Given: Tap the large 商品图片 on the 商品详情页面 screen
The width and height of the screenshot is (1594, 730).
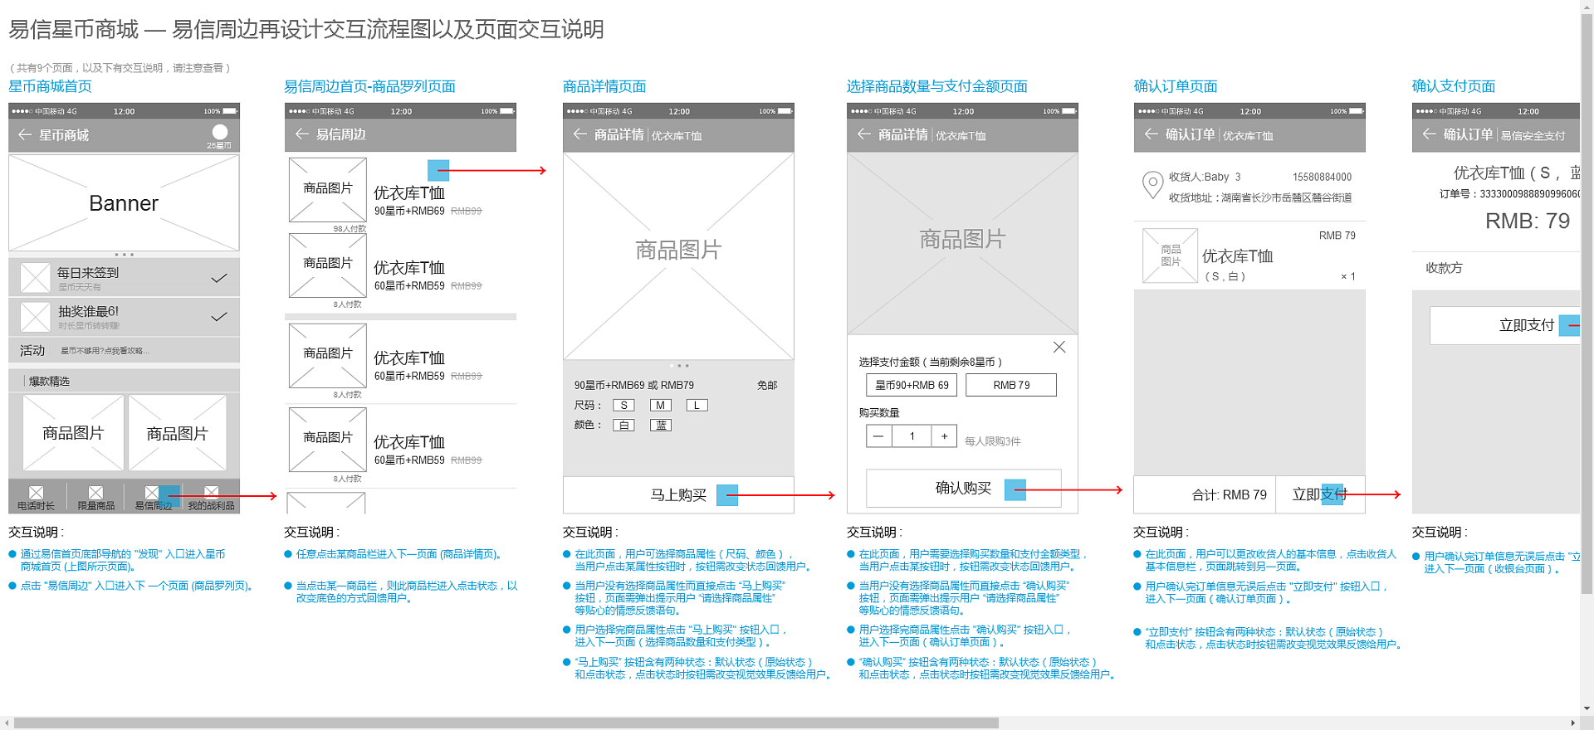Looking at the screenshot, I should pos(678,255).
